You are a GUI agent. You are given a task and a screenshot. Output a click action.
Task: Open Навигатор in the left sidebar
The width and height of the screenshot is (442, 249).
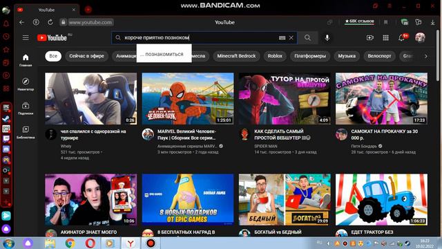tap(26, 84)
